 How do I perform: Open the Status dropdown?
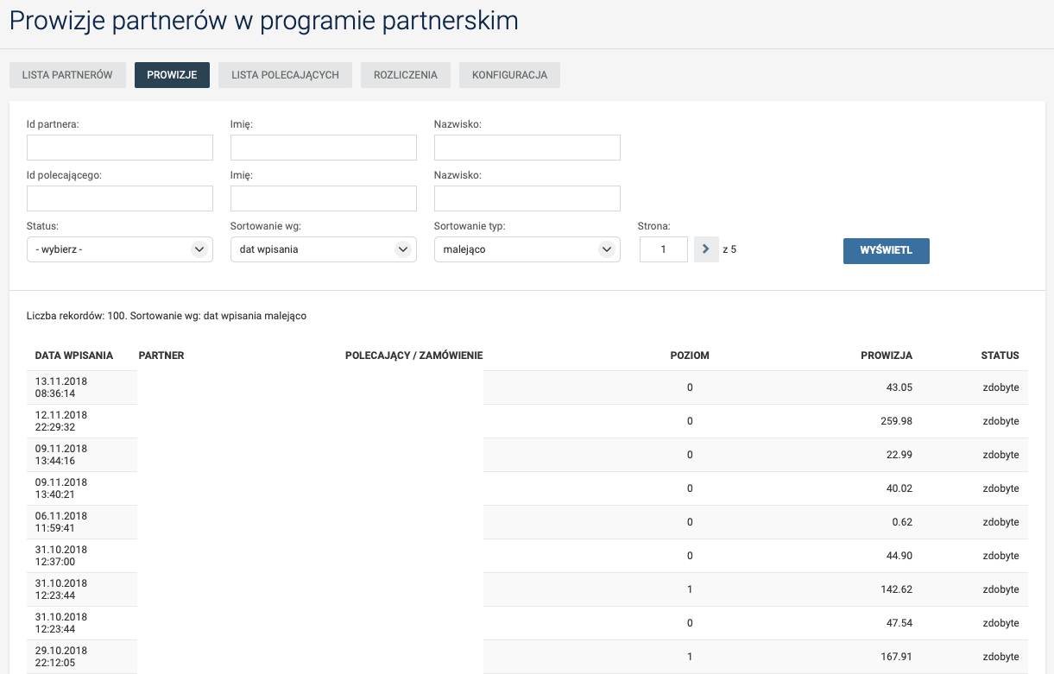coord(120,249)
